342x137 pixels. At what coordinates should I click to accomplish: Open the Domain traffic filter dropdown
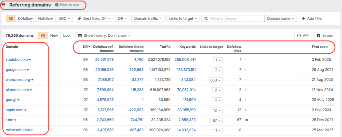(148, 19)
